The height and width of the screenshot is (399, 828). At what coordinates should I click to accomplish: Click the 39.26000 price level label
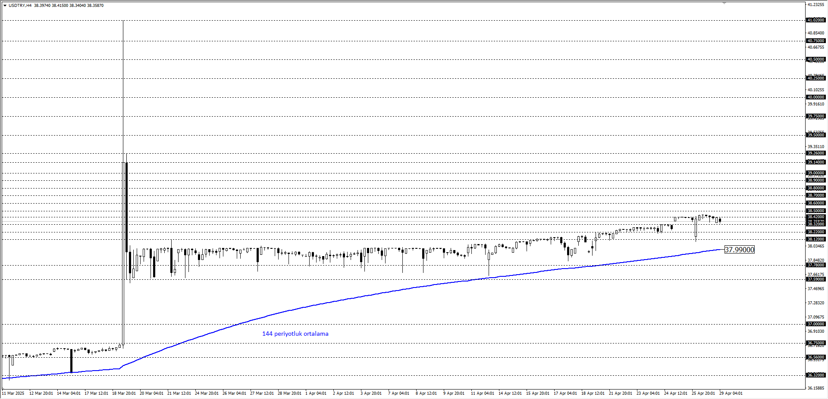click(815, 153)
